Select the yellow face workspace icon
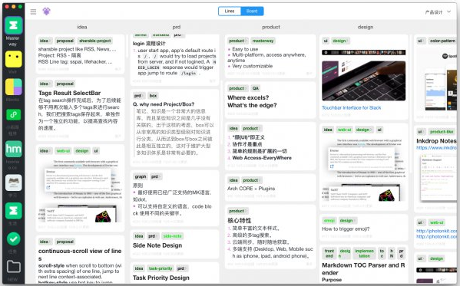The width and height of the screenshot is (460, 286). [x=14, y=59]
